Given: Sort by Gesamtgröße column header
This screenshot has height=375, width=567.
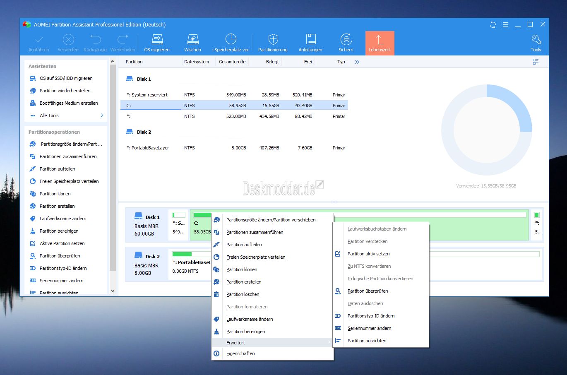Looking at the screenshot, I should click(x=232, y=62).
